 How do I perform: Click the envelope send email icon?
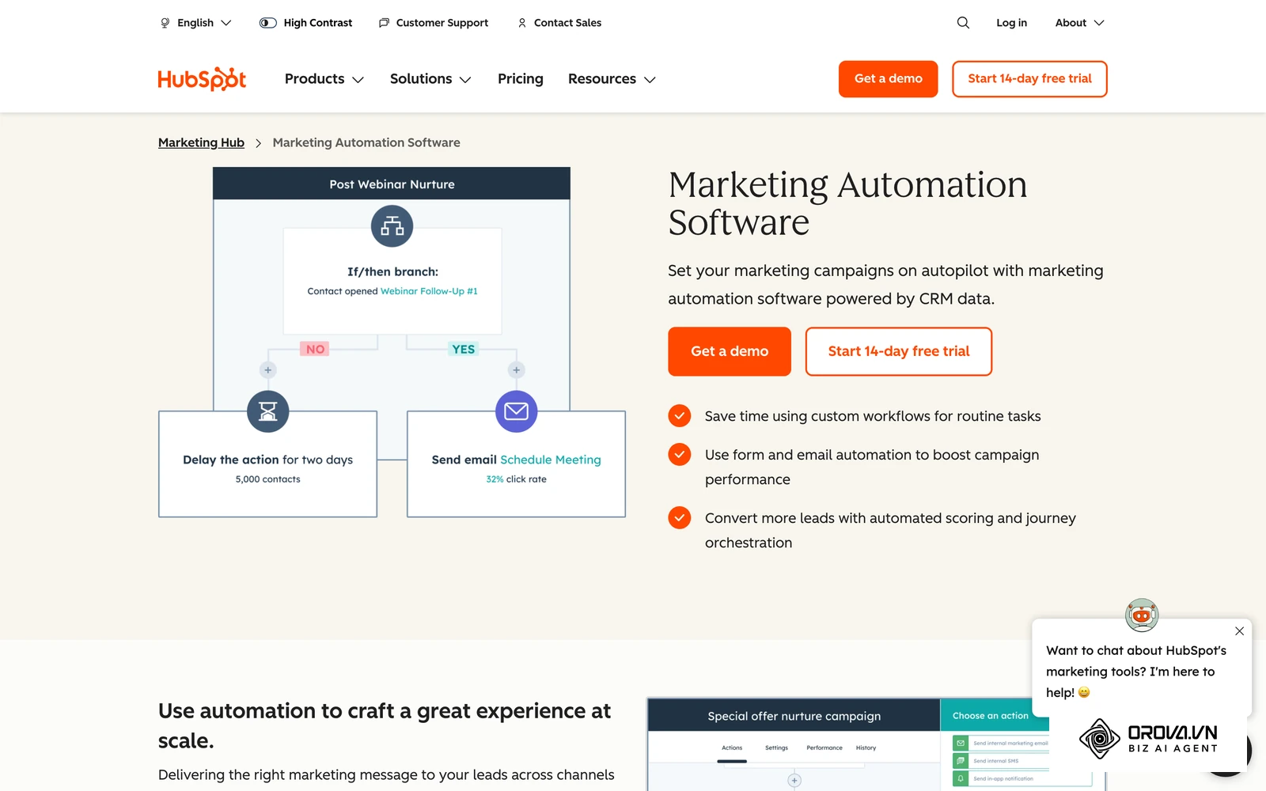[517, 411]
